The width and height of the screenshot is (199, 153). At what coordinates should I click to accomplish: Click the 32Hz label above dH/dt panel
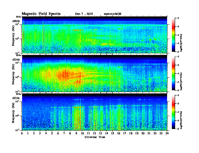(19, 16)
